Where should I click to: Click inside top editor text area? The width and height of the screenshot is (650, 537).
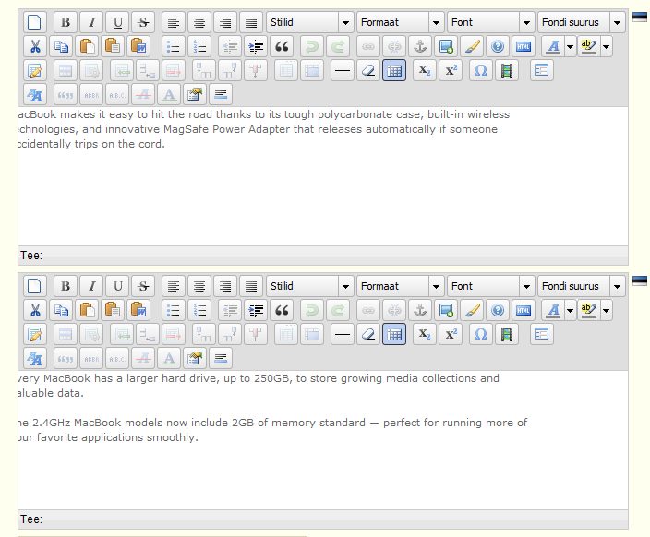pyautogui.click(x=323, y=176)
